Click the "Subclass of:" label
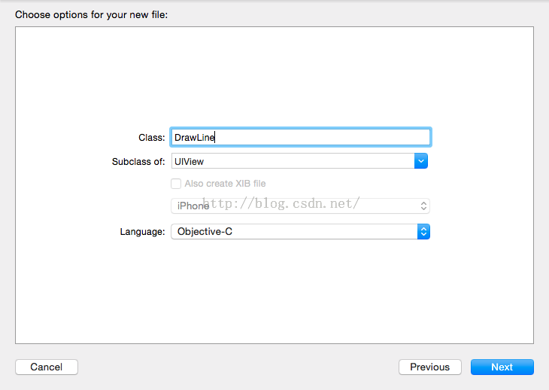Image resolution: width=549 pixels, height=390 pixels. (x=138, y=162)
